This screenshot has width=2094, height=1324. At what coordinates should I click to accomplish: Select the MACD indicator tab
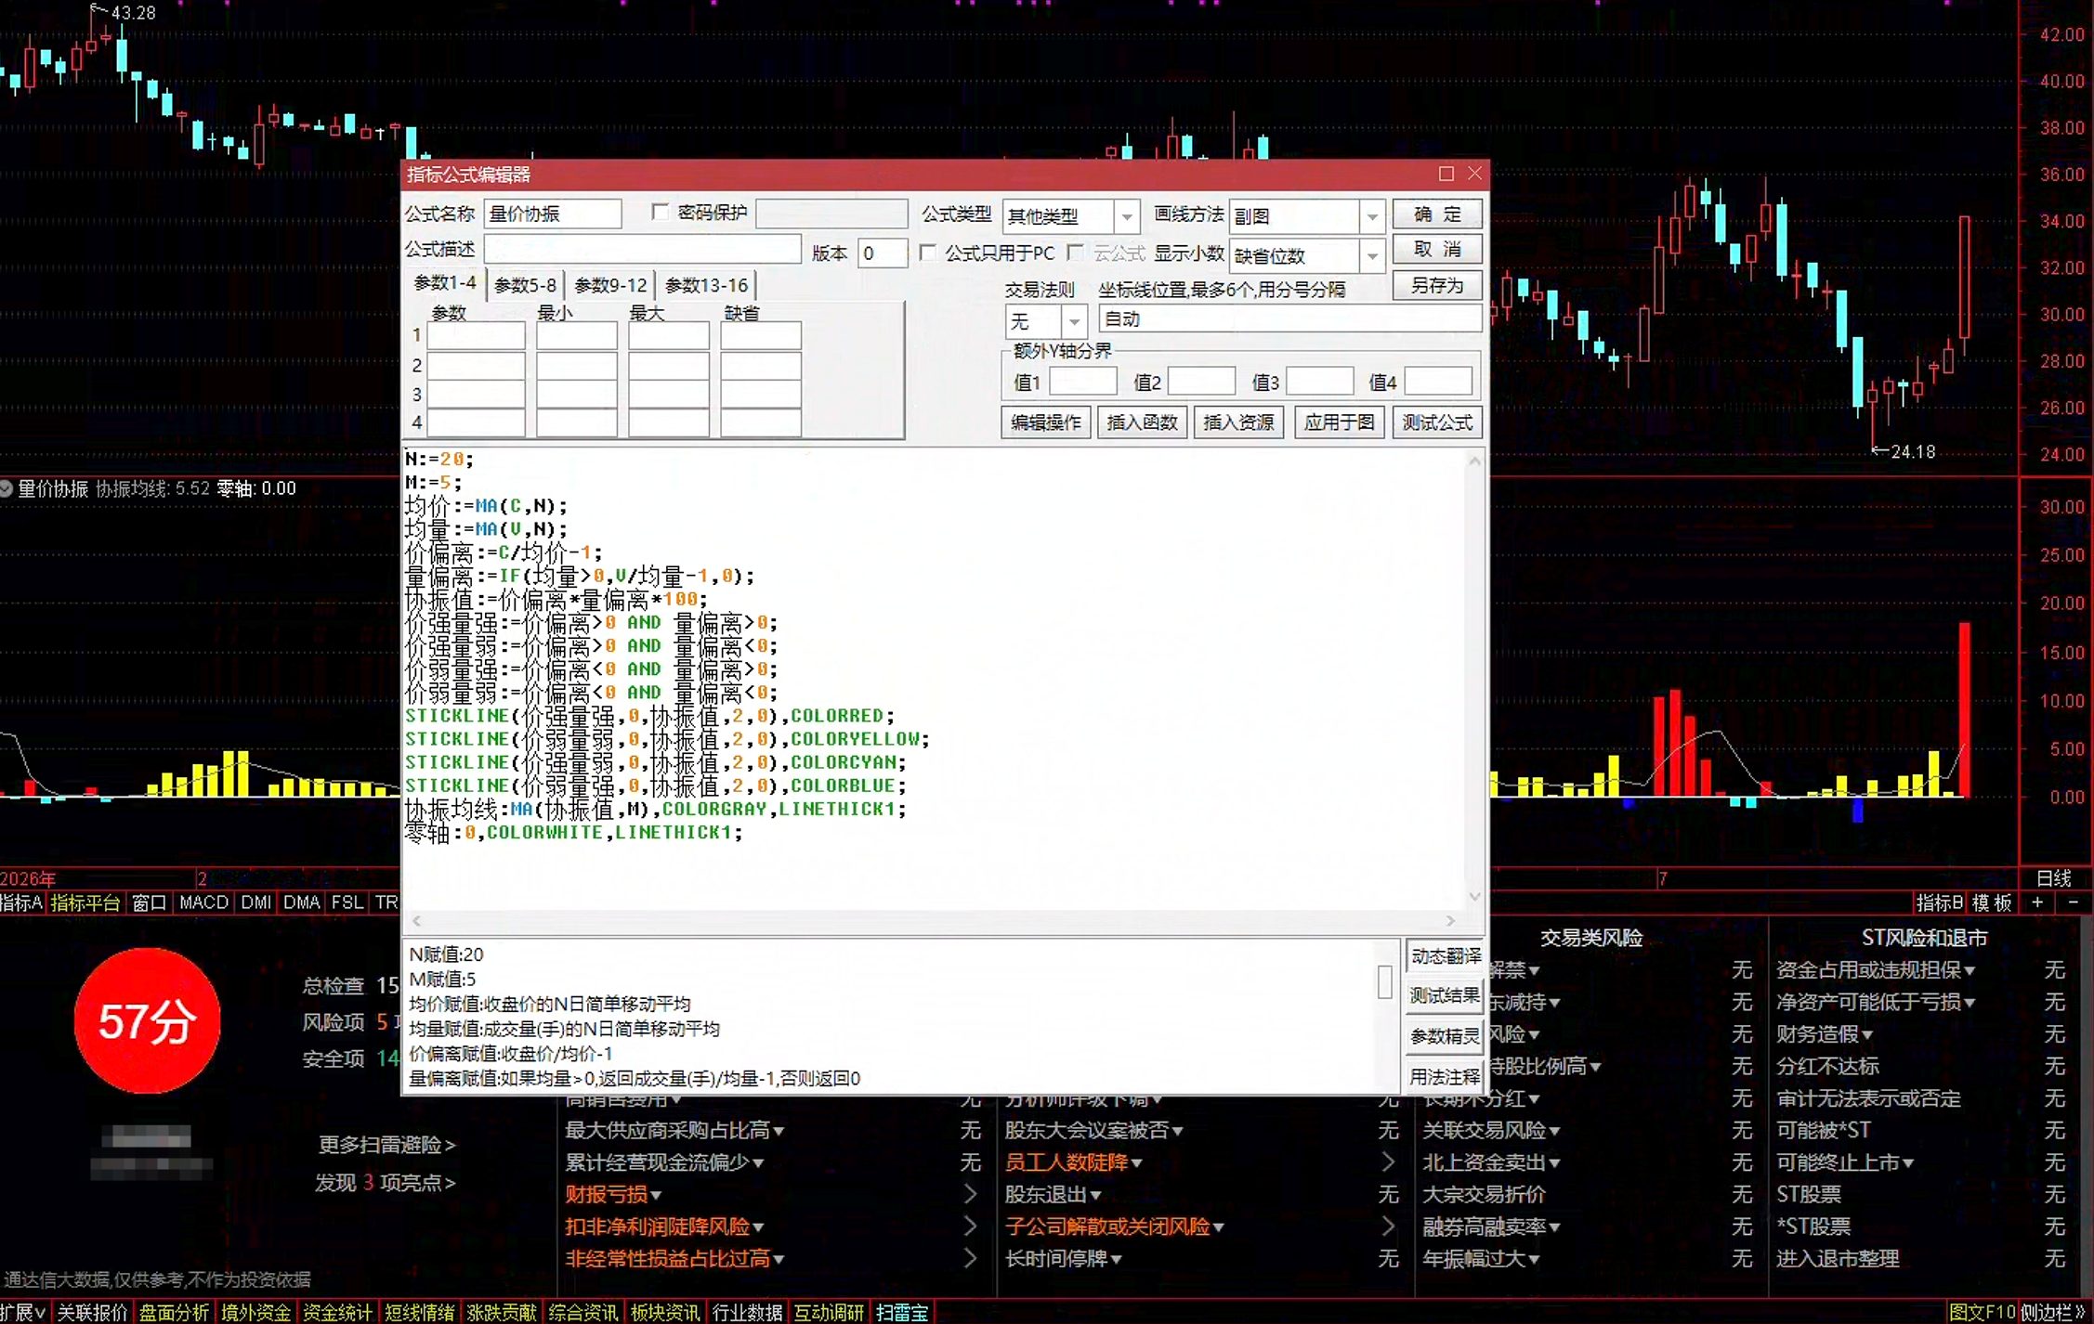pos(203,902)
